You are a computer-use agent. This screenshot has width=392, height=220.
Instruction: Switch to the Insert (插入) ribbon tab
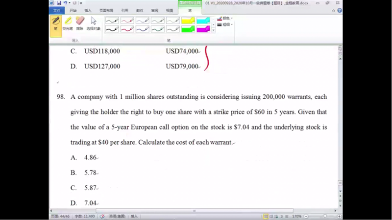88,10
